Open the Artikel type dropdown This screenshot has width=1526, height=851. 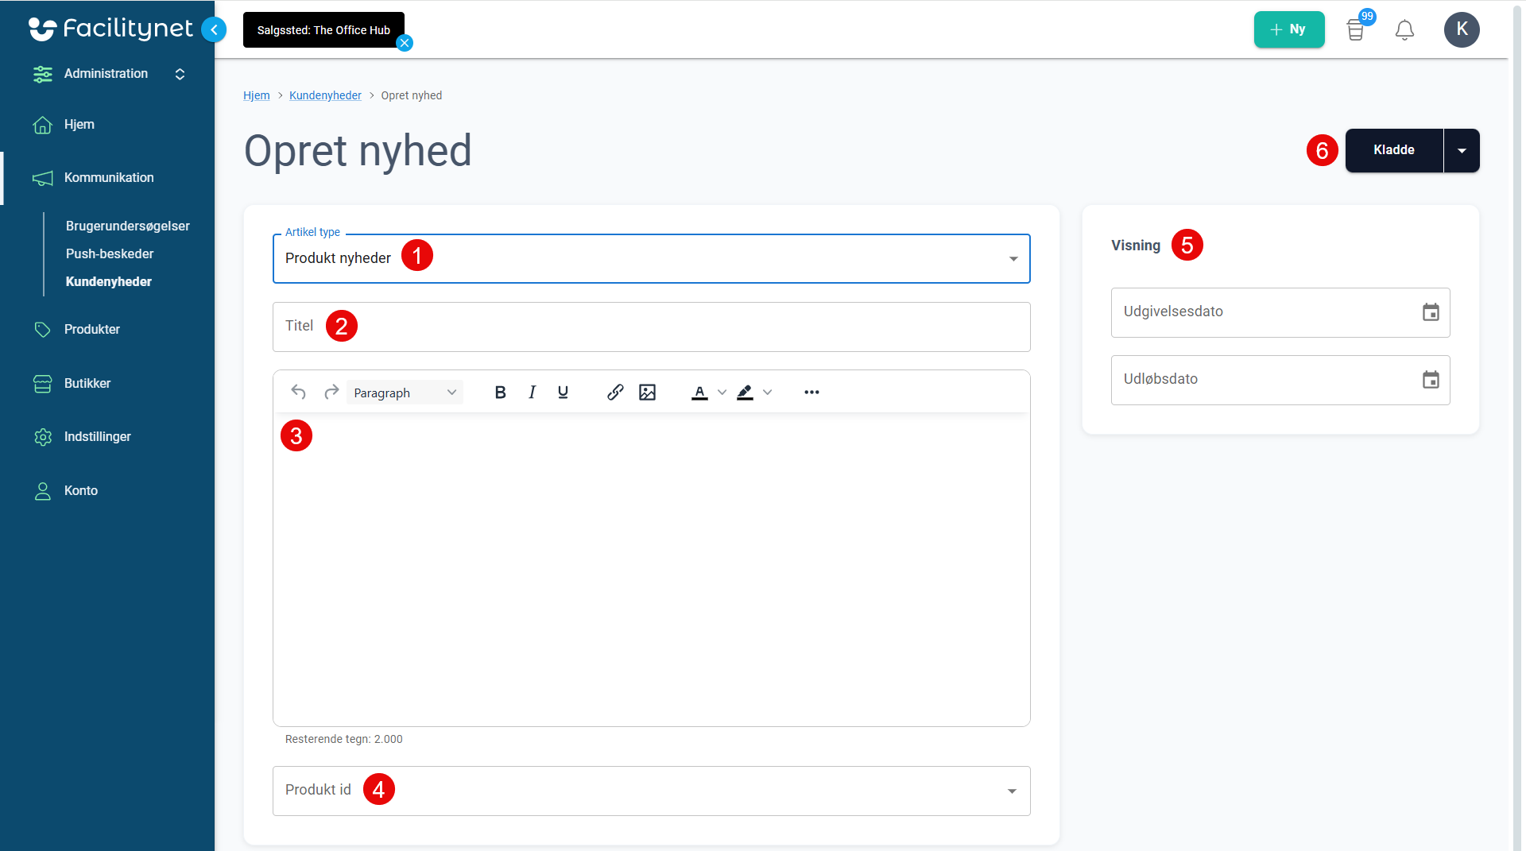tap(652, 258)
